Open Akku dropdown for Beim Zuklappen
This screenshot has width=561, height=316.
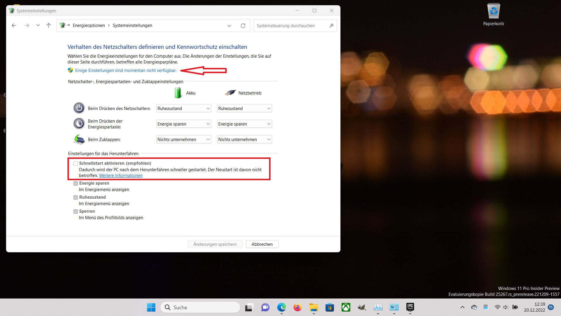click(x=183, y=140)
